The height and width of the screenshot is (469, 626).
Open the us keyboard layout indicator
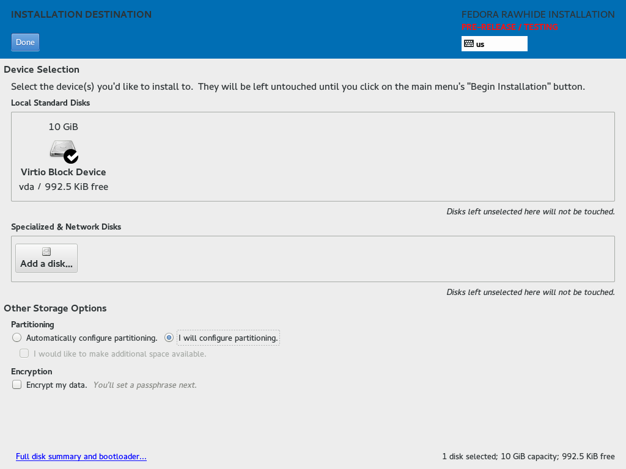pyautogui.click(x=494, y=44)
